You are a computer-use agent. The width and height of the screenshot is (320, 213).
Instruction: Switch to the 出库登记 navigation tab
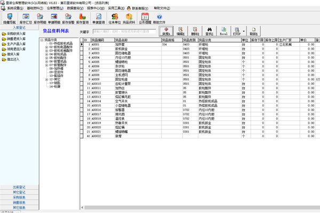pyautogui.click(x=19, y=187)
